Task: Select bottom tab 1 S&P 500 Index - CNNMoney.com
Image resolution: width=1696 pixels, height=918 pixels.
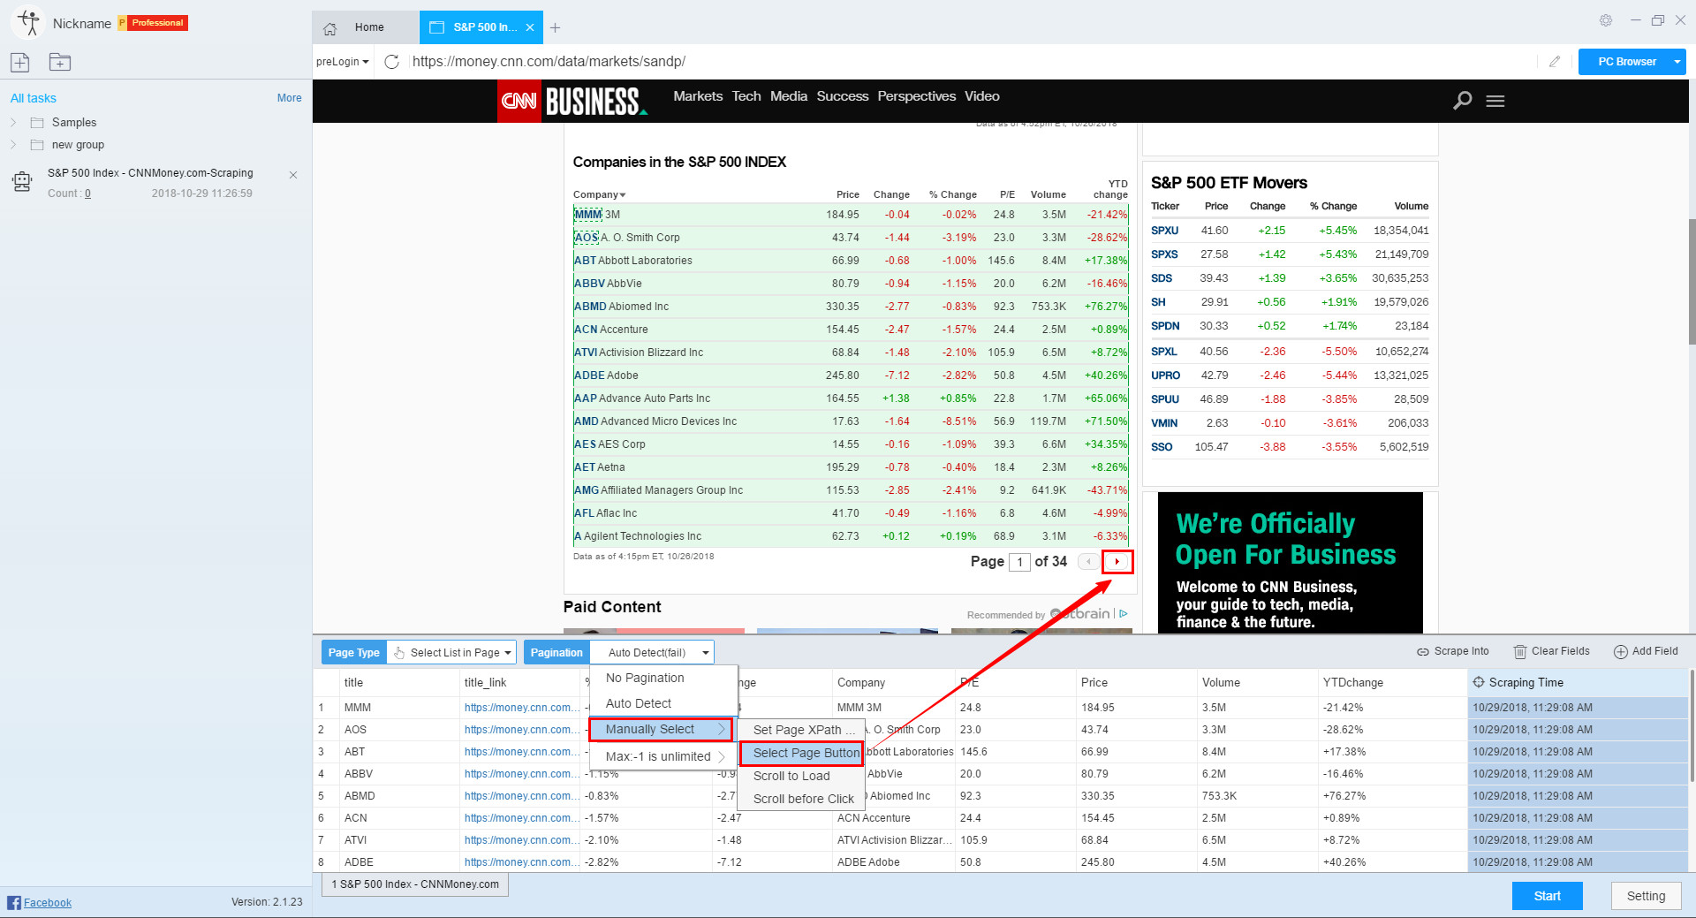Action: point(415,884)
